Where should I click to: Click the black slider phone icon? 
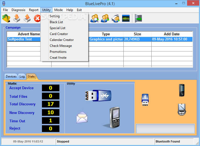coord(182,90)
